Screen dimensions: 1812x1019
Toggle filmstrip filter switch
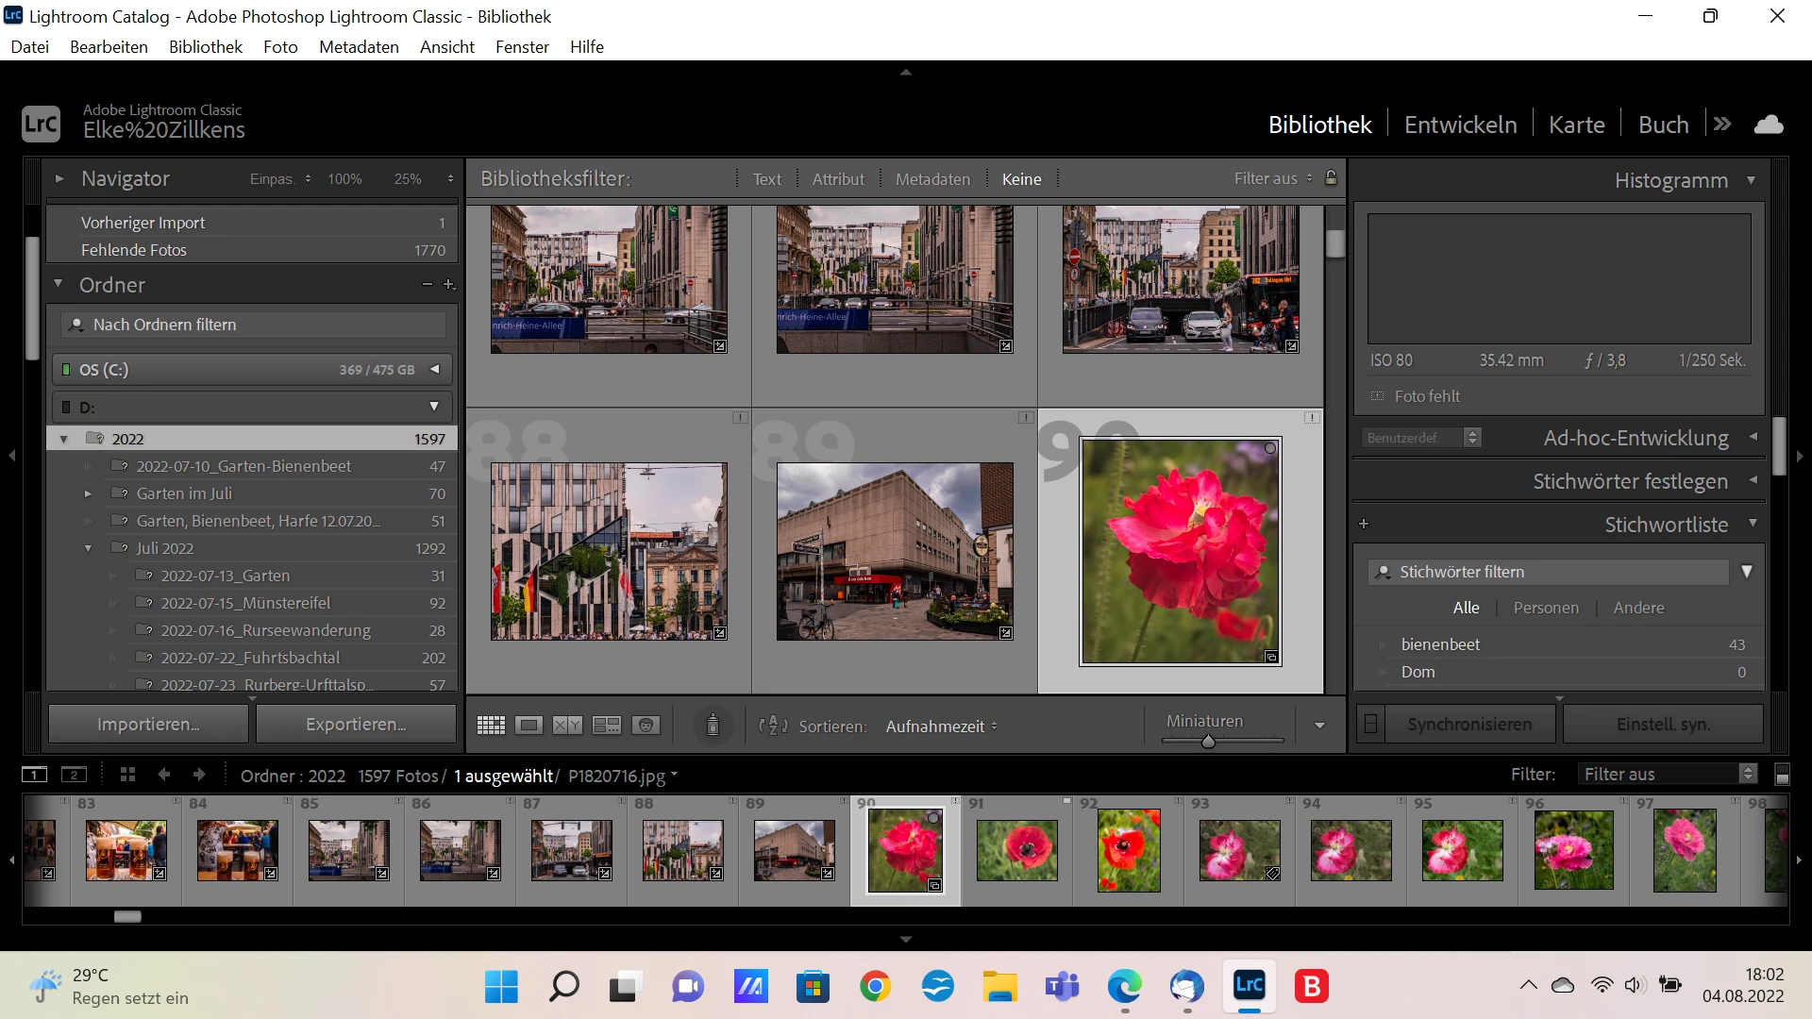[1782, 775]
